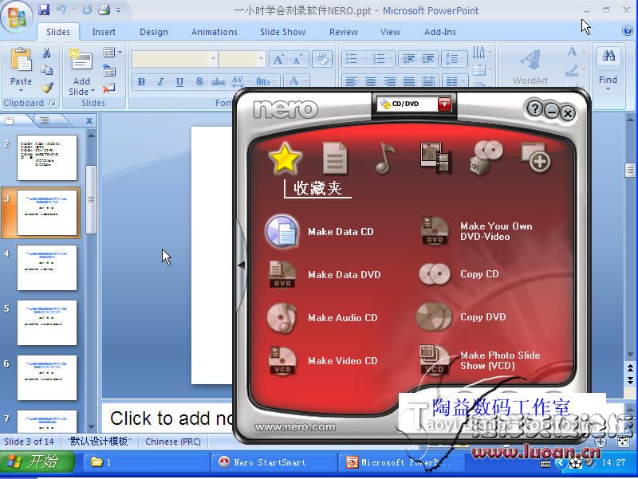This screenshot has width=638, height=479.
Task: Select the Data document category in Nero
Action: pyautogui.click(x=334, y=158)
